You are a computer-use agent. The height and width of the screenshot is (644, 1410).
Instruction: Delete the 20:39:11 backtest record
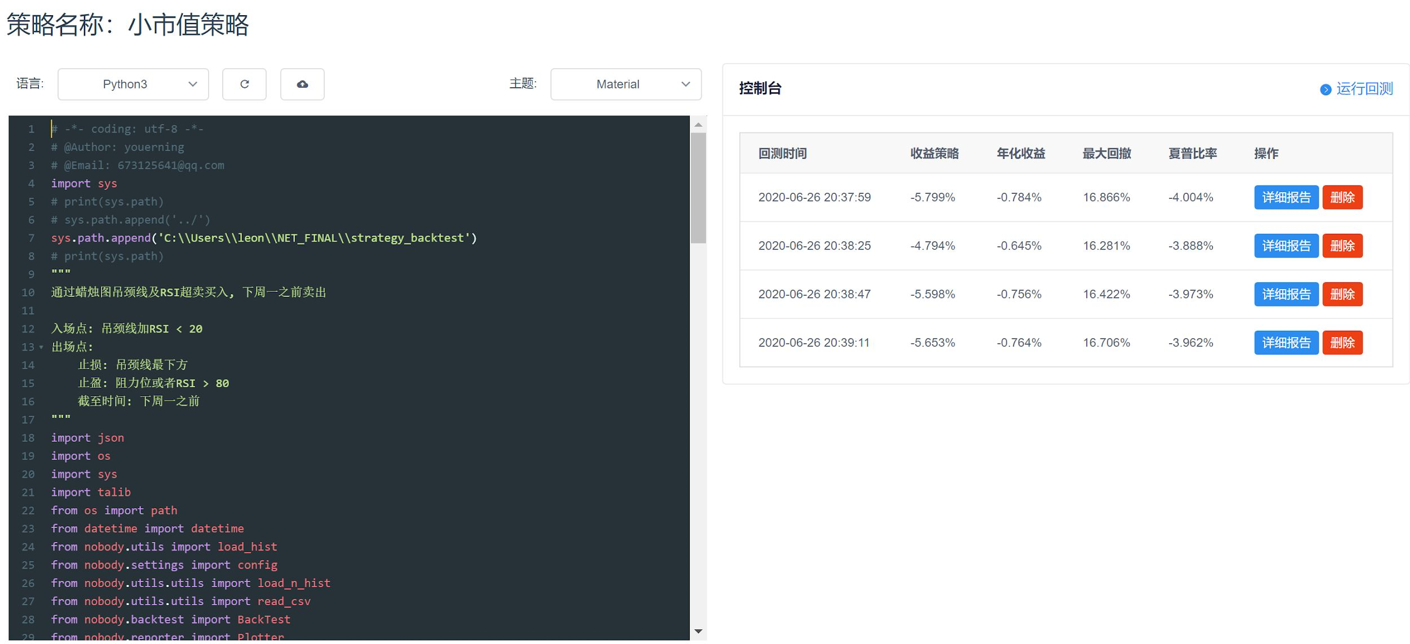coord(1342,343)
